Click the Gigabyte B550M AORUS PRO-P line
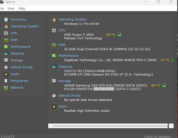This screenshot has height=138, width=178. (x=110, y=60)
